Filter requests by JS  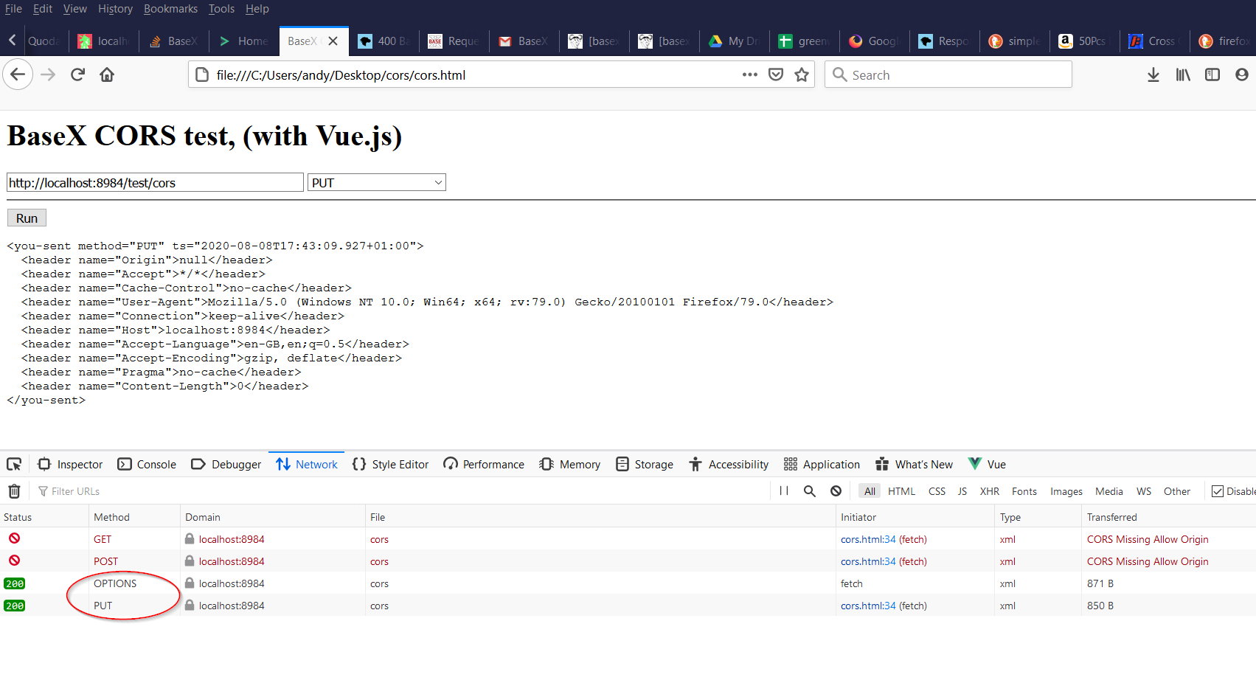click(x=962, y=491)
